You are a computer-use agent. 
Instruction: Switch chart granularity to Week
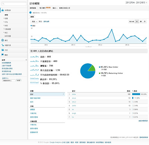tap(141, 21)
